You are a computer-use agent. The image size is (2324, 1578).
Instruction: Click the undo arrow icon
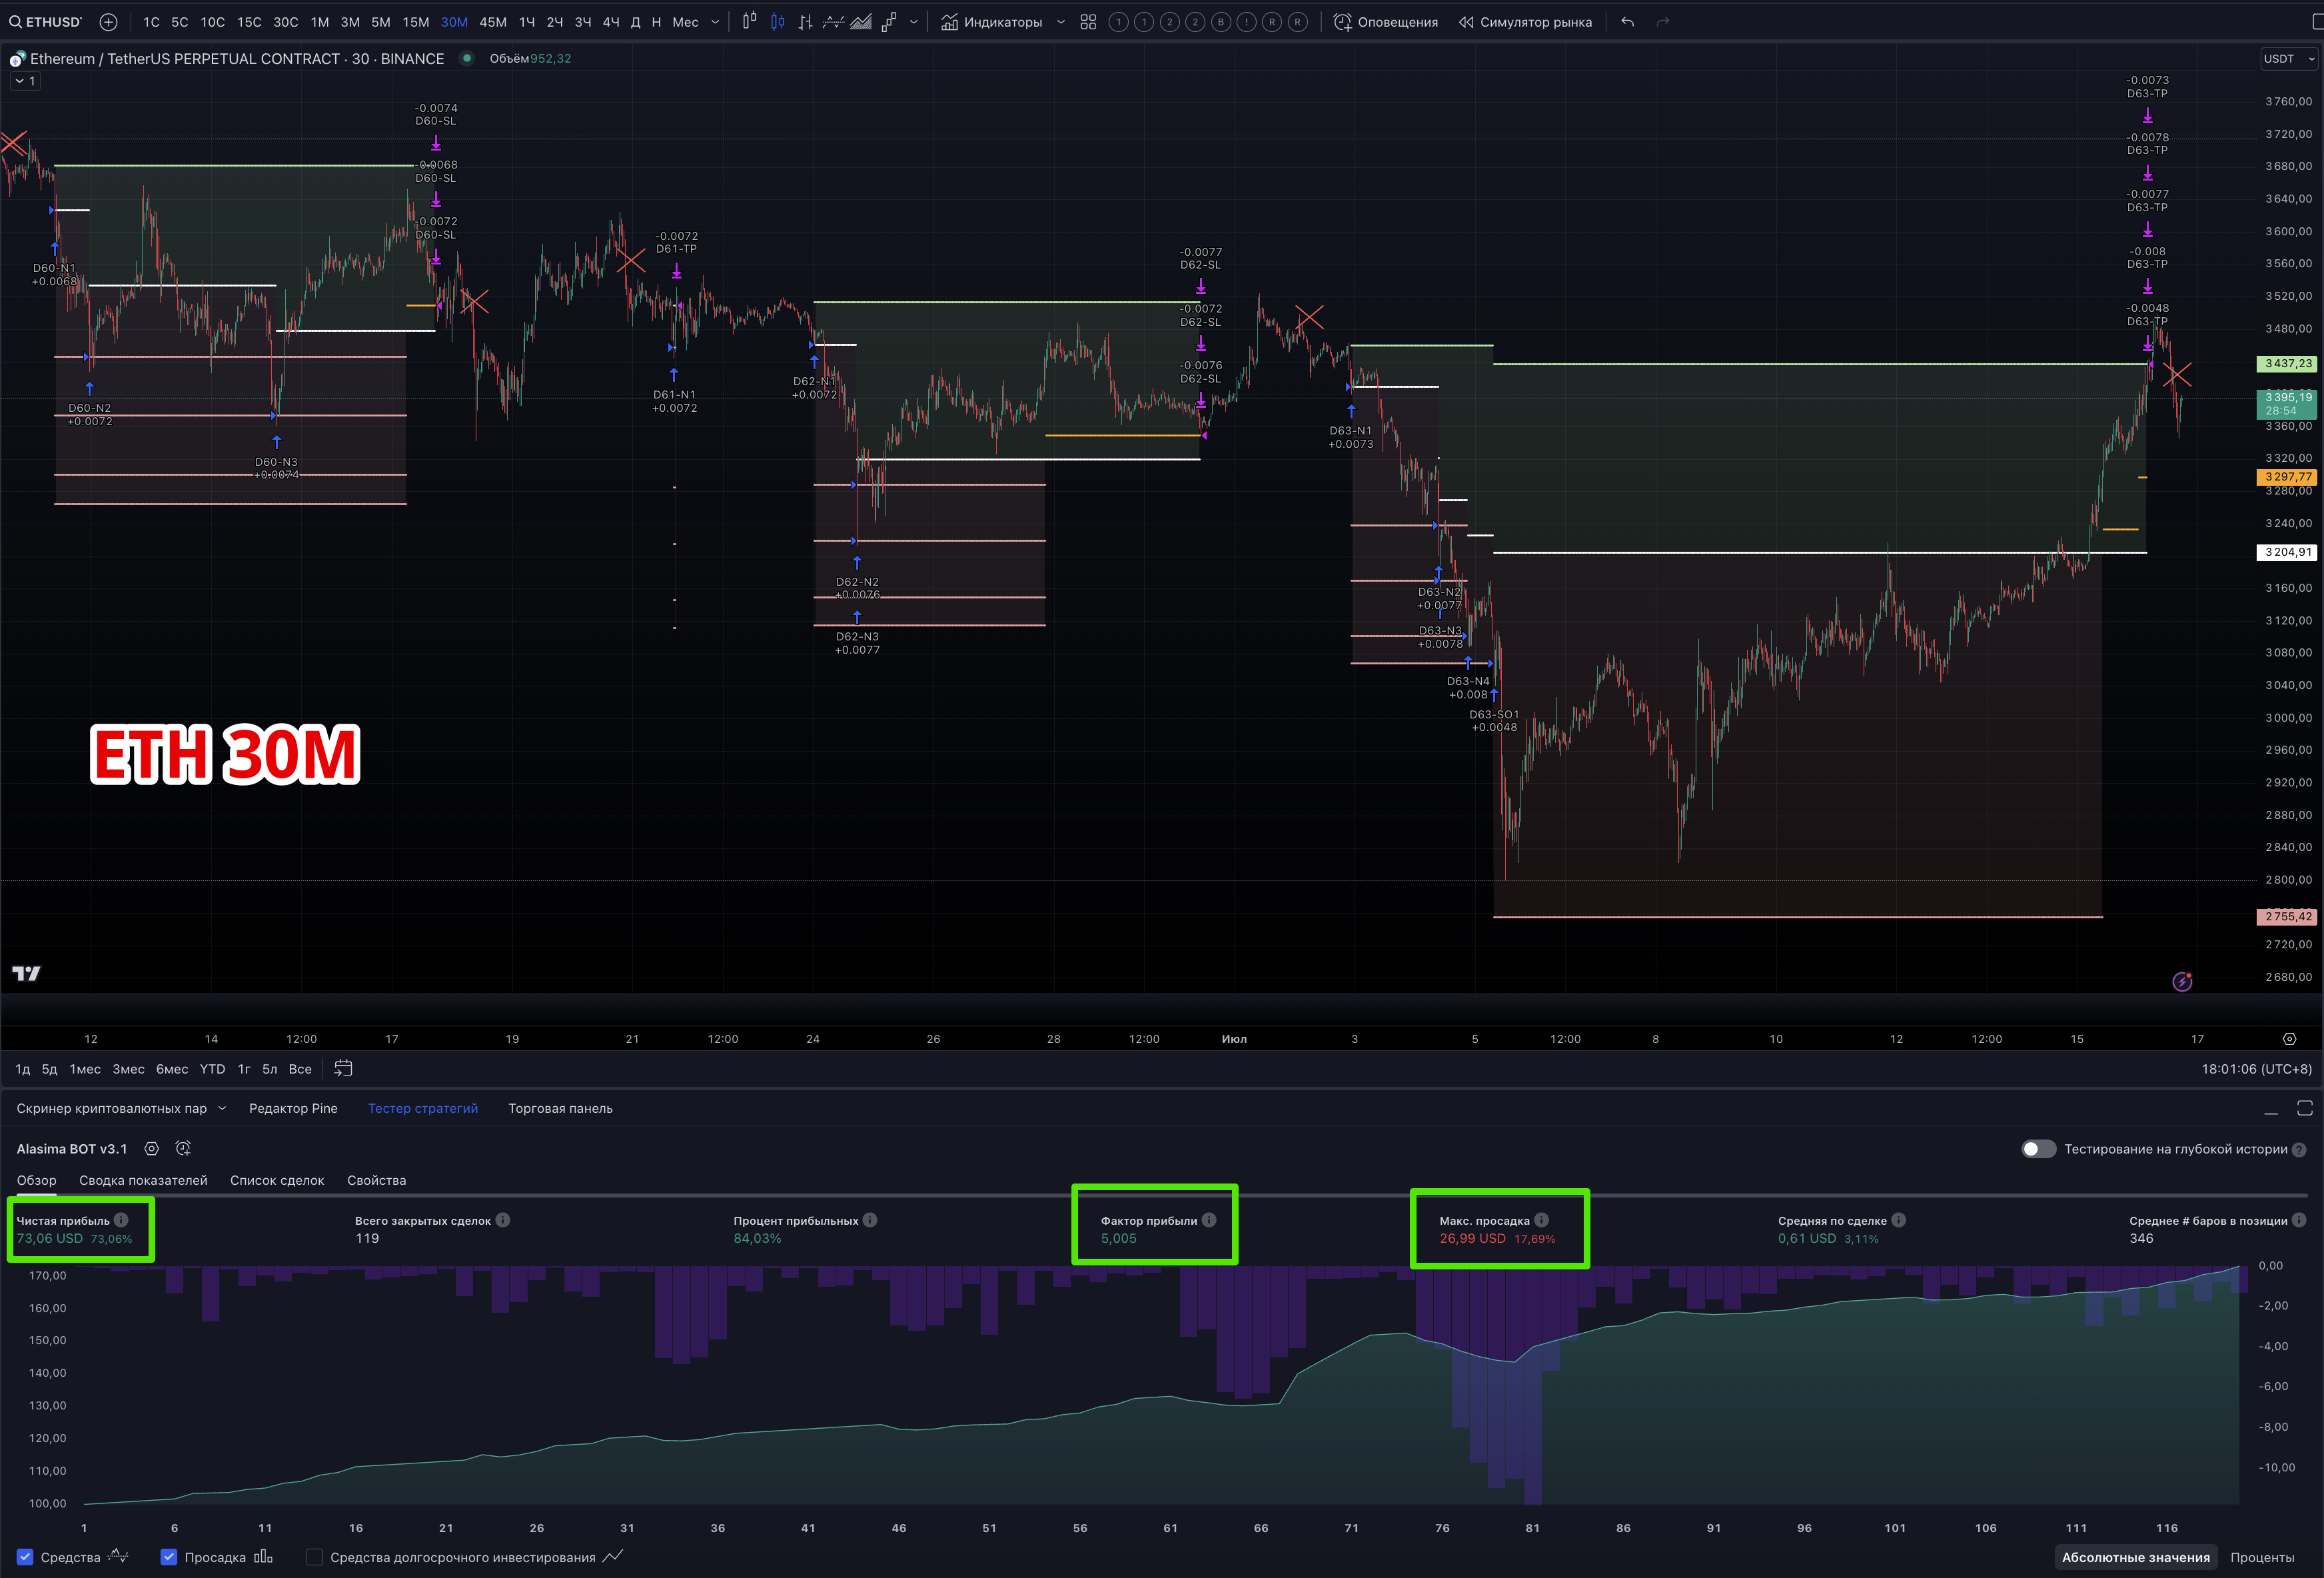1628,22
